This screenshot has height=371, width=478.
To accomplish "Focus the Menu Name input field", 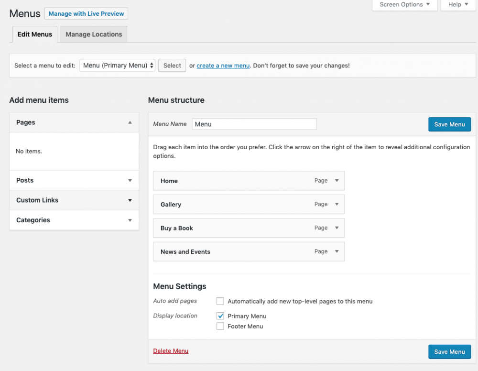I will [x=254, y=124].
